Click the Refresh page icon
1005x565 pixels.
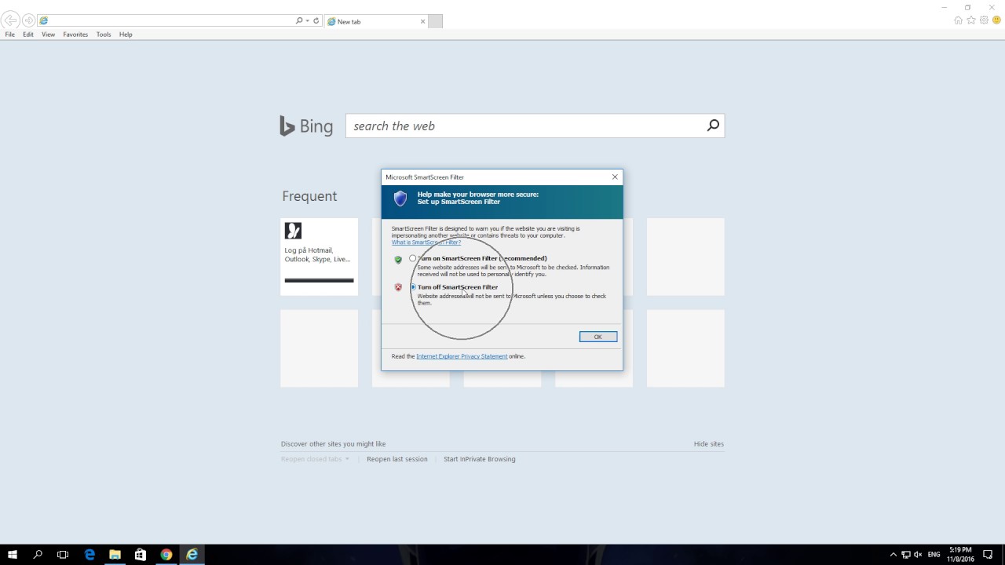point(316,20)
